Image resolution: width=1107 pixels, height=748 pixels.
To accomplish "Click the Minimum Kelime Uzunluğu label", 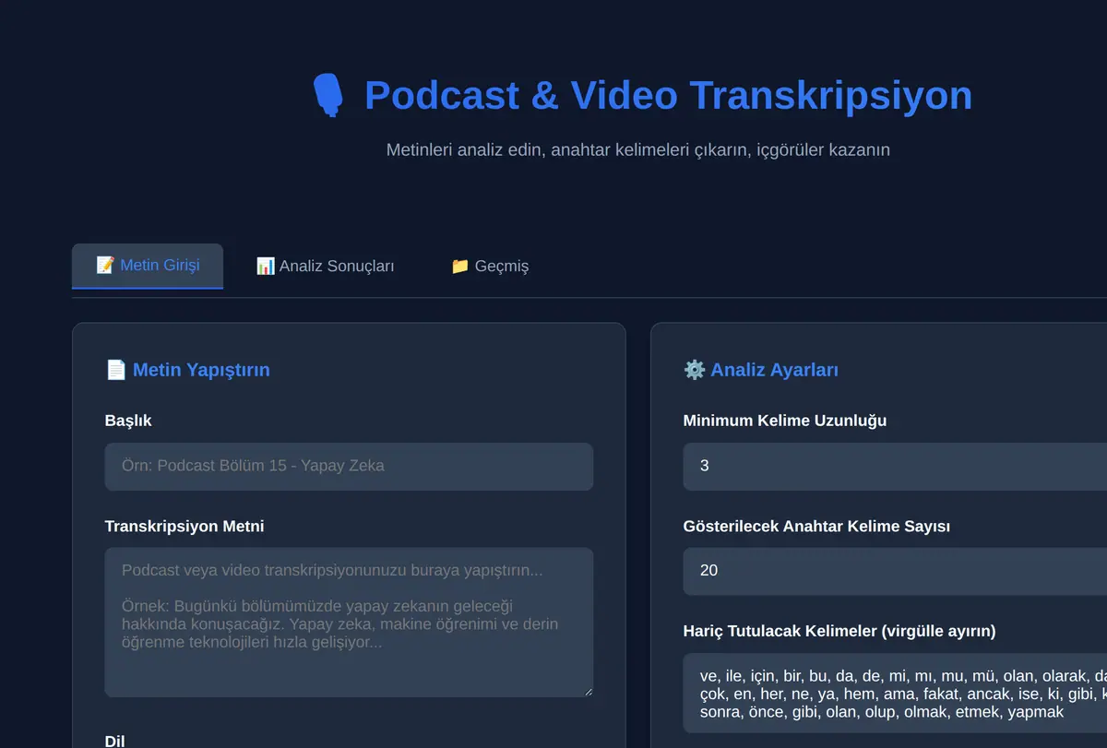I will [x=785, y=421].
